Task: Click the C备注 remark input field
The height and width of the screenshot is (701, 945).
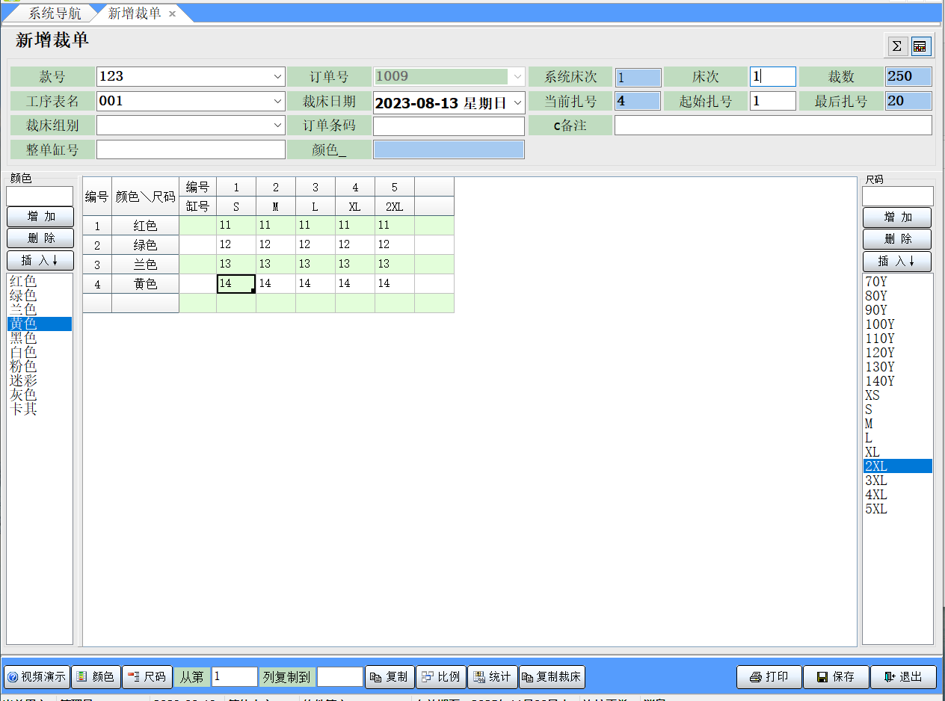Action: pos(773,126)
